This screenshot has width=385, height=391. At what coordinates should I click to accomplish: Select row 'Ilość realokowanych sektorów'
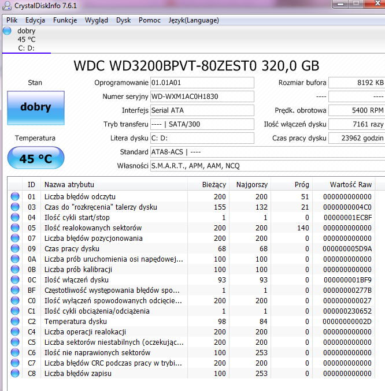(191, 228)
